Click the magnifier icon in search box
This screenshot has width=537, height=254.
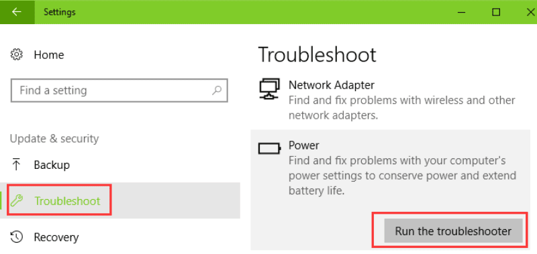click(216, 90)
